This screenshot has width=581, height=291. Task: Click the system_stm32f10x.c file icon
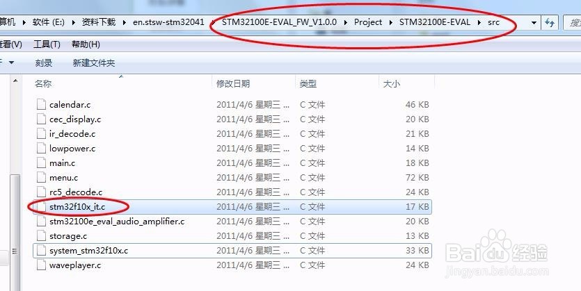coord(41,251)
